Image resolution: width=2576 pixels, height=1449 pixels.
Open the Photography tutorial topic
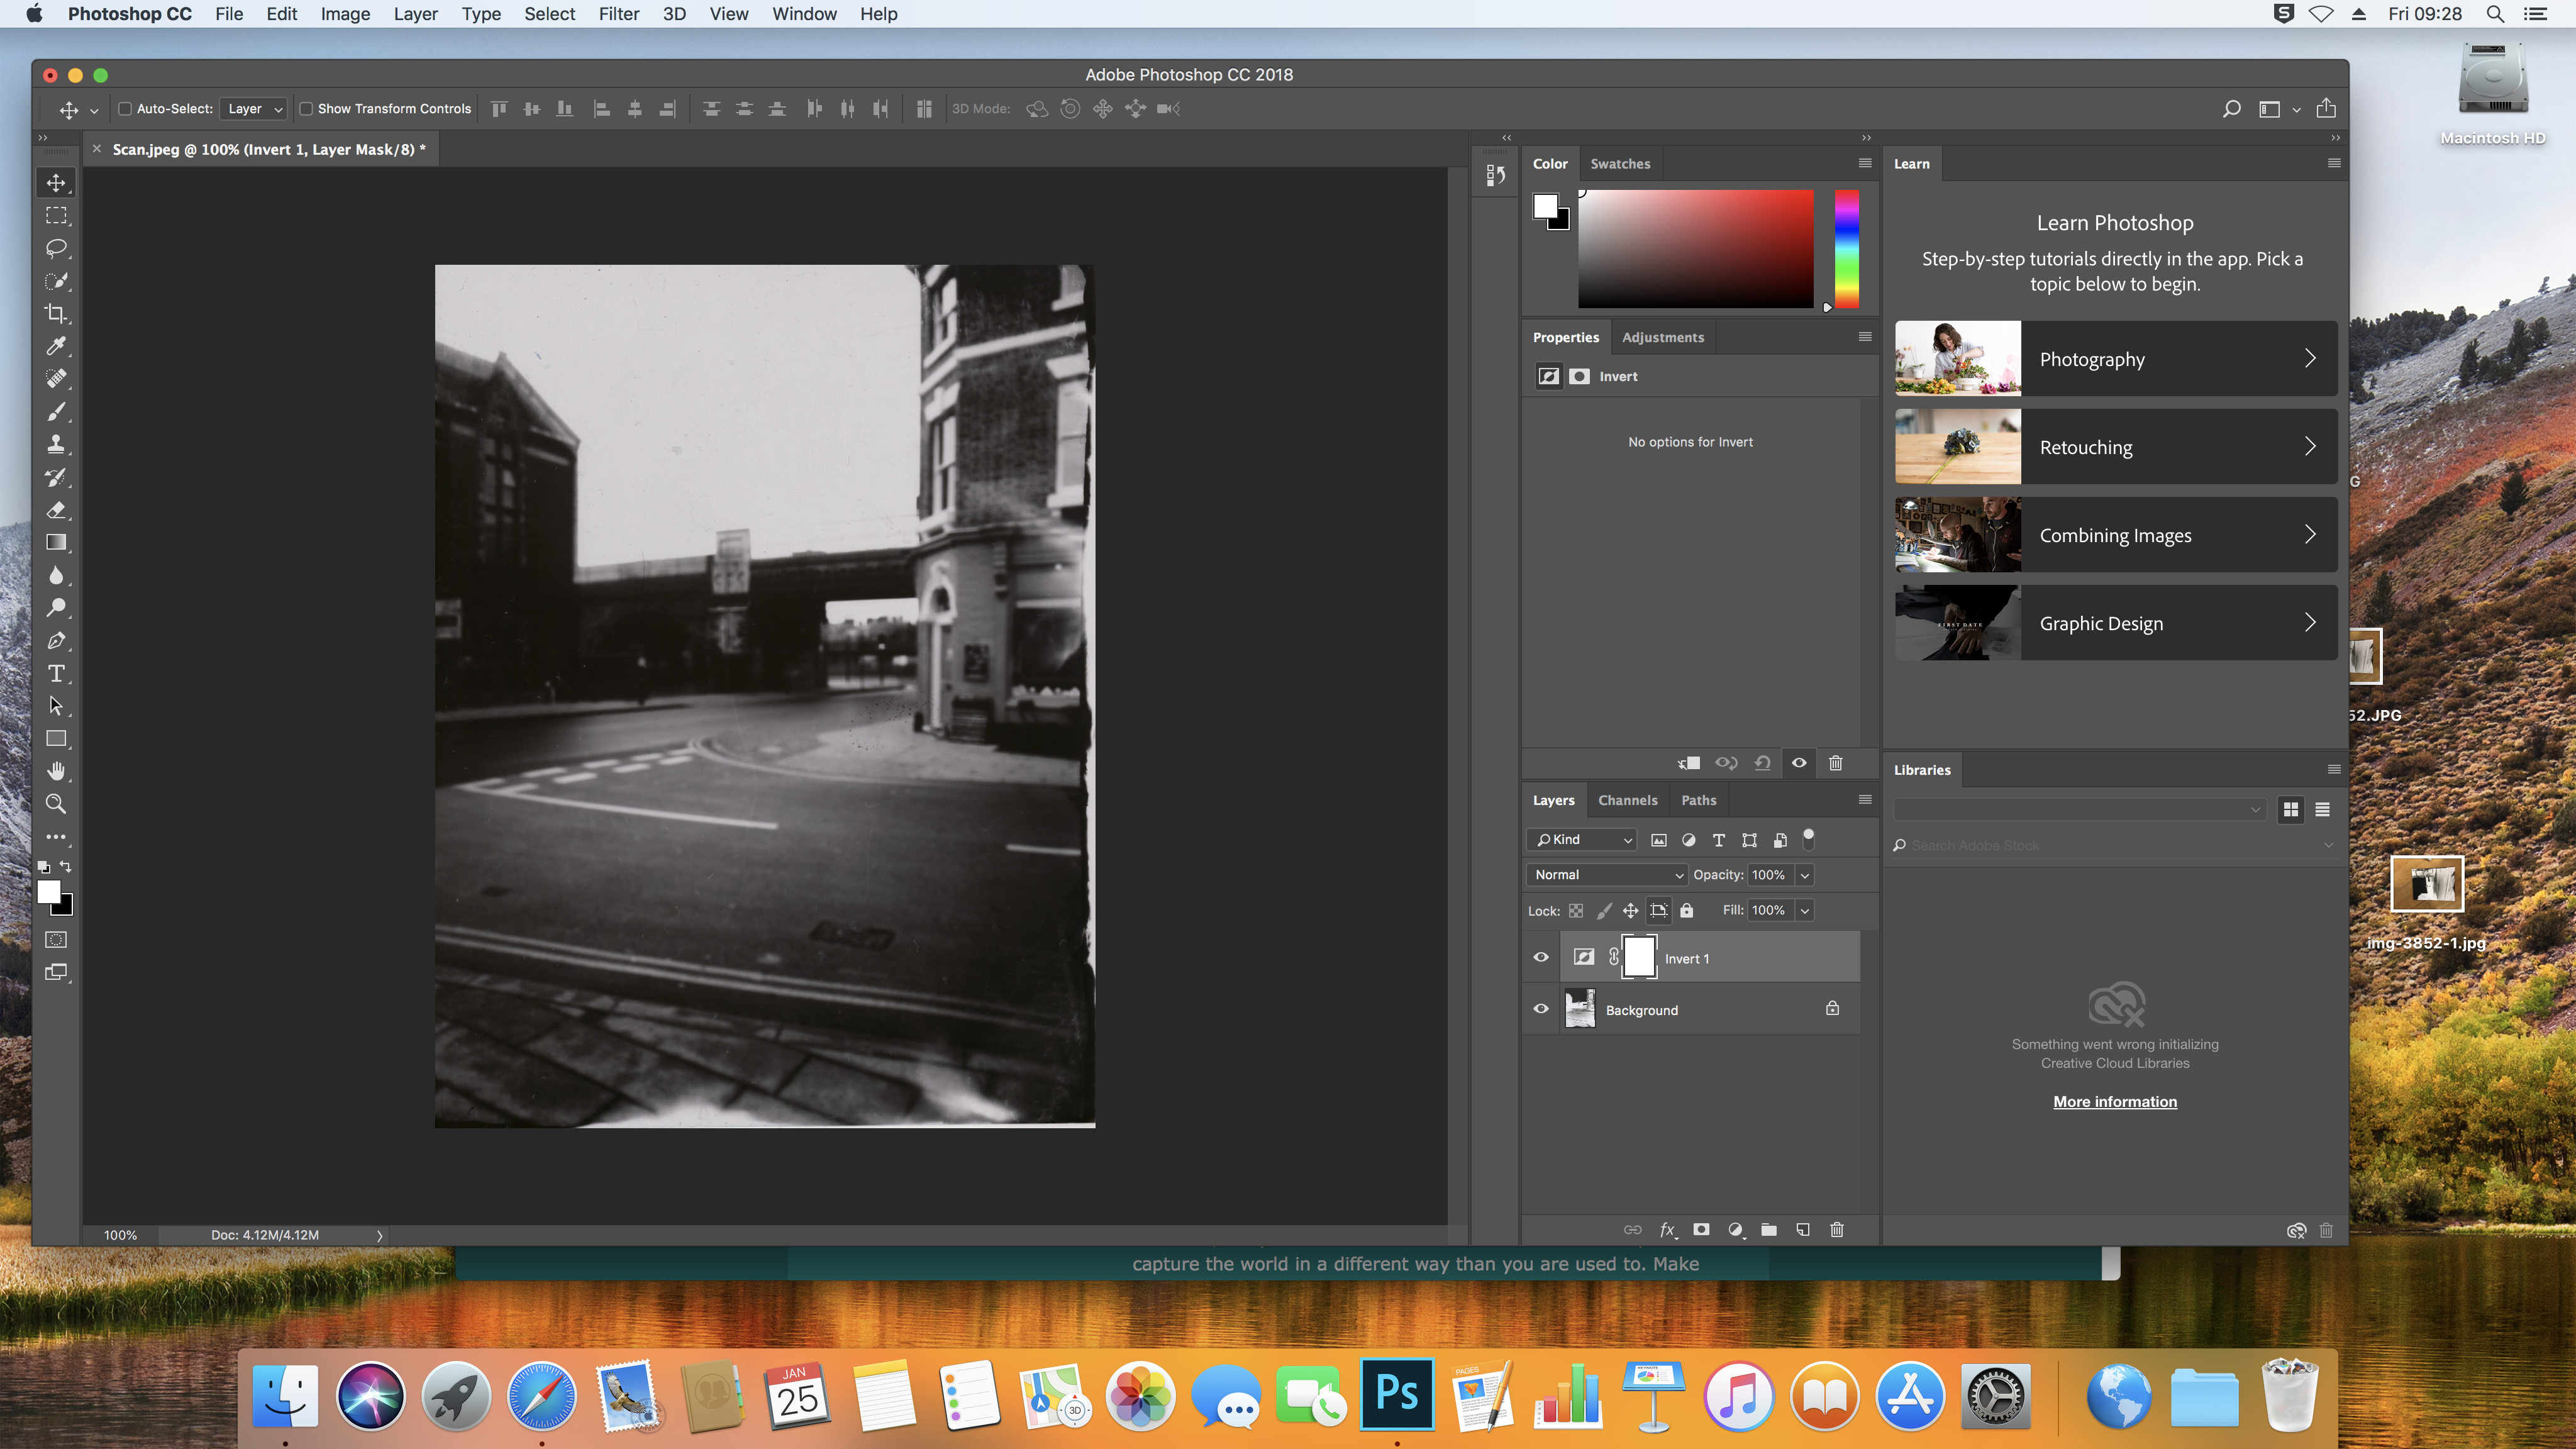click(2115, 359)
